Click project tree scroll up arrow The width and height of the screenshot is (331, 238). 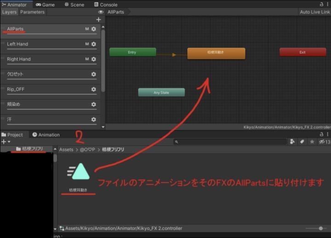(55, 149)
